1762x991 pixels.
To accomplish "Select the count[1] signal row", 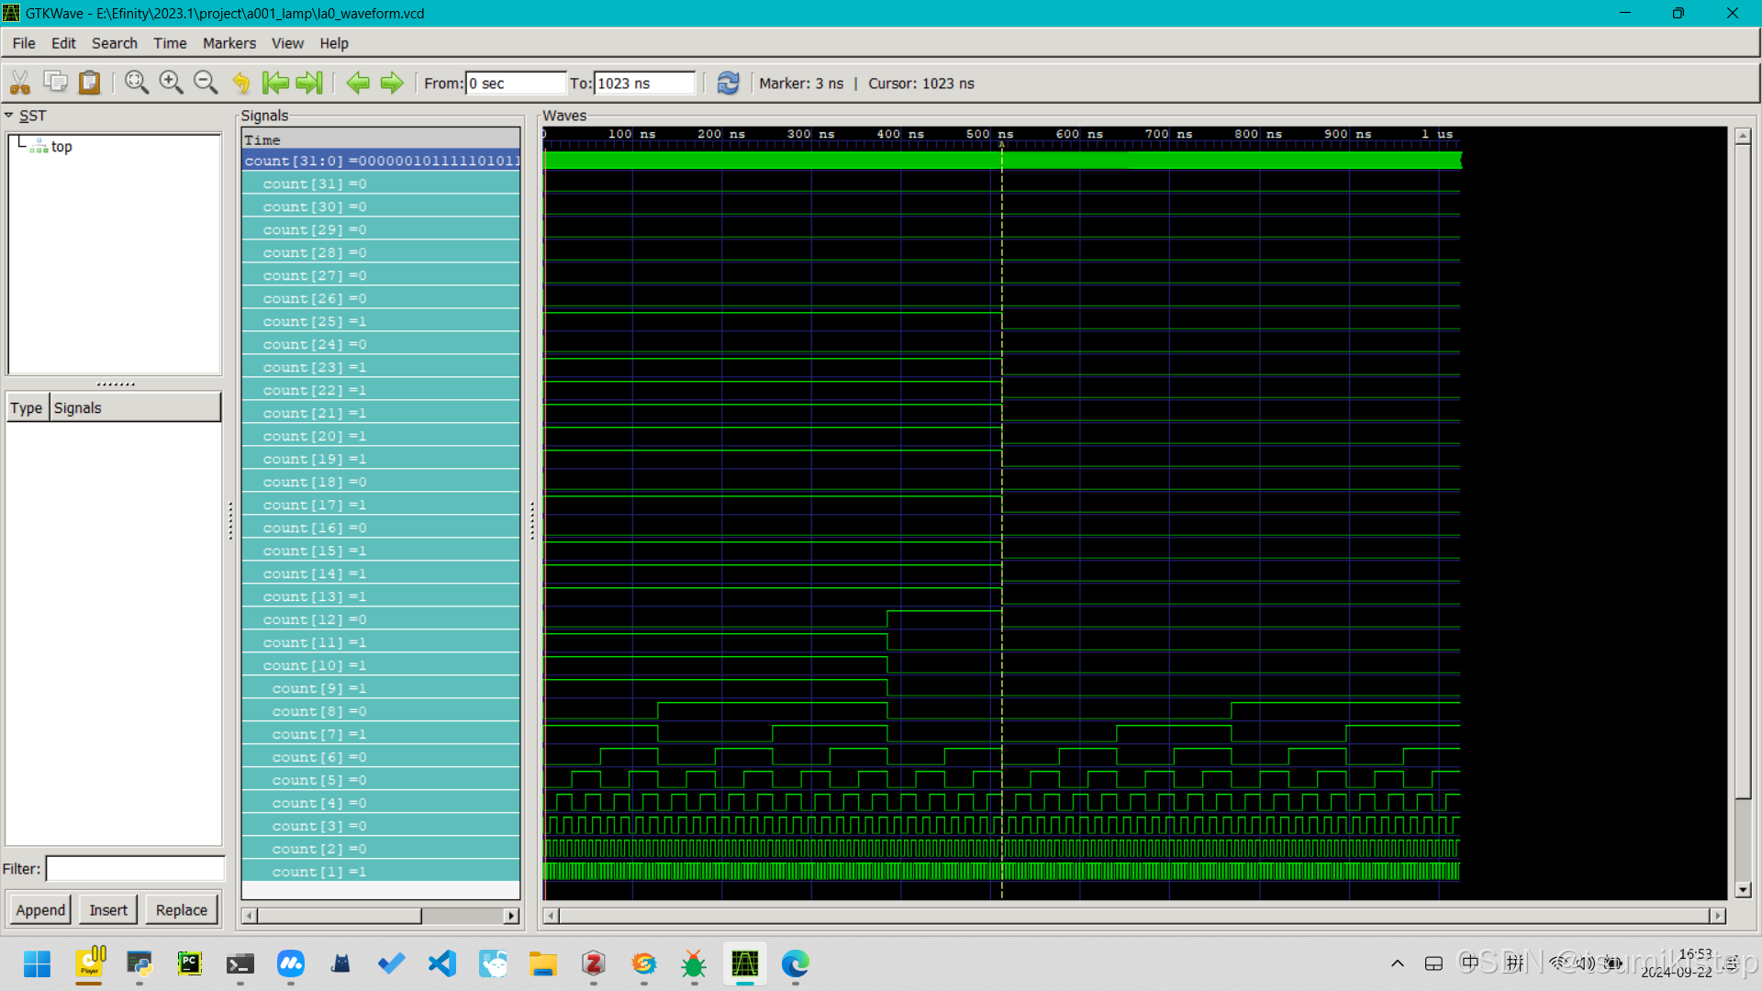I will [x=381, y=872].
